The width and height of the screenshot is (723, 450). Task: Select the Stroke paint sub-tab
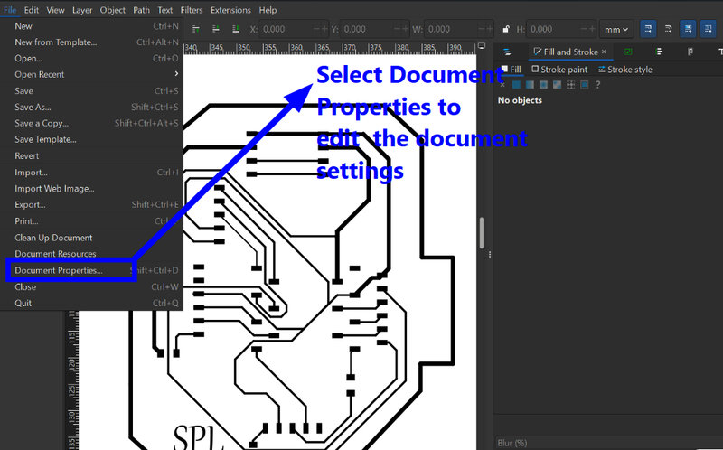pos(559,70)
